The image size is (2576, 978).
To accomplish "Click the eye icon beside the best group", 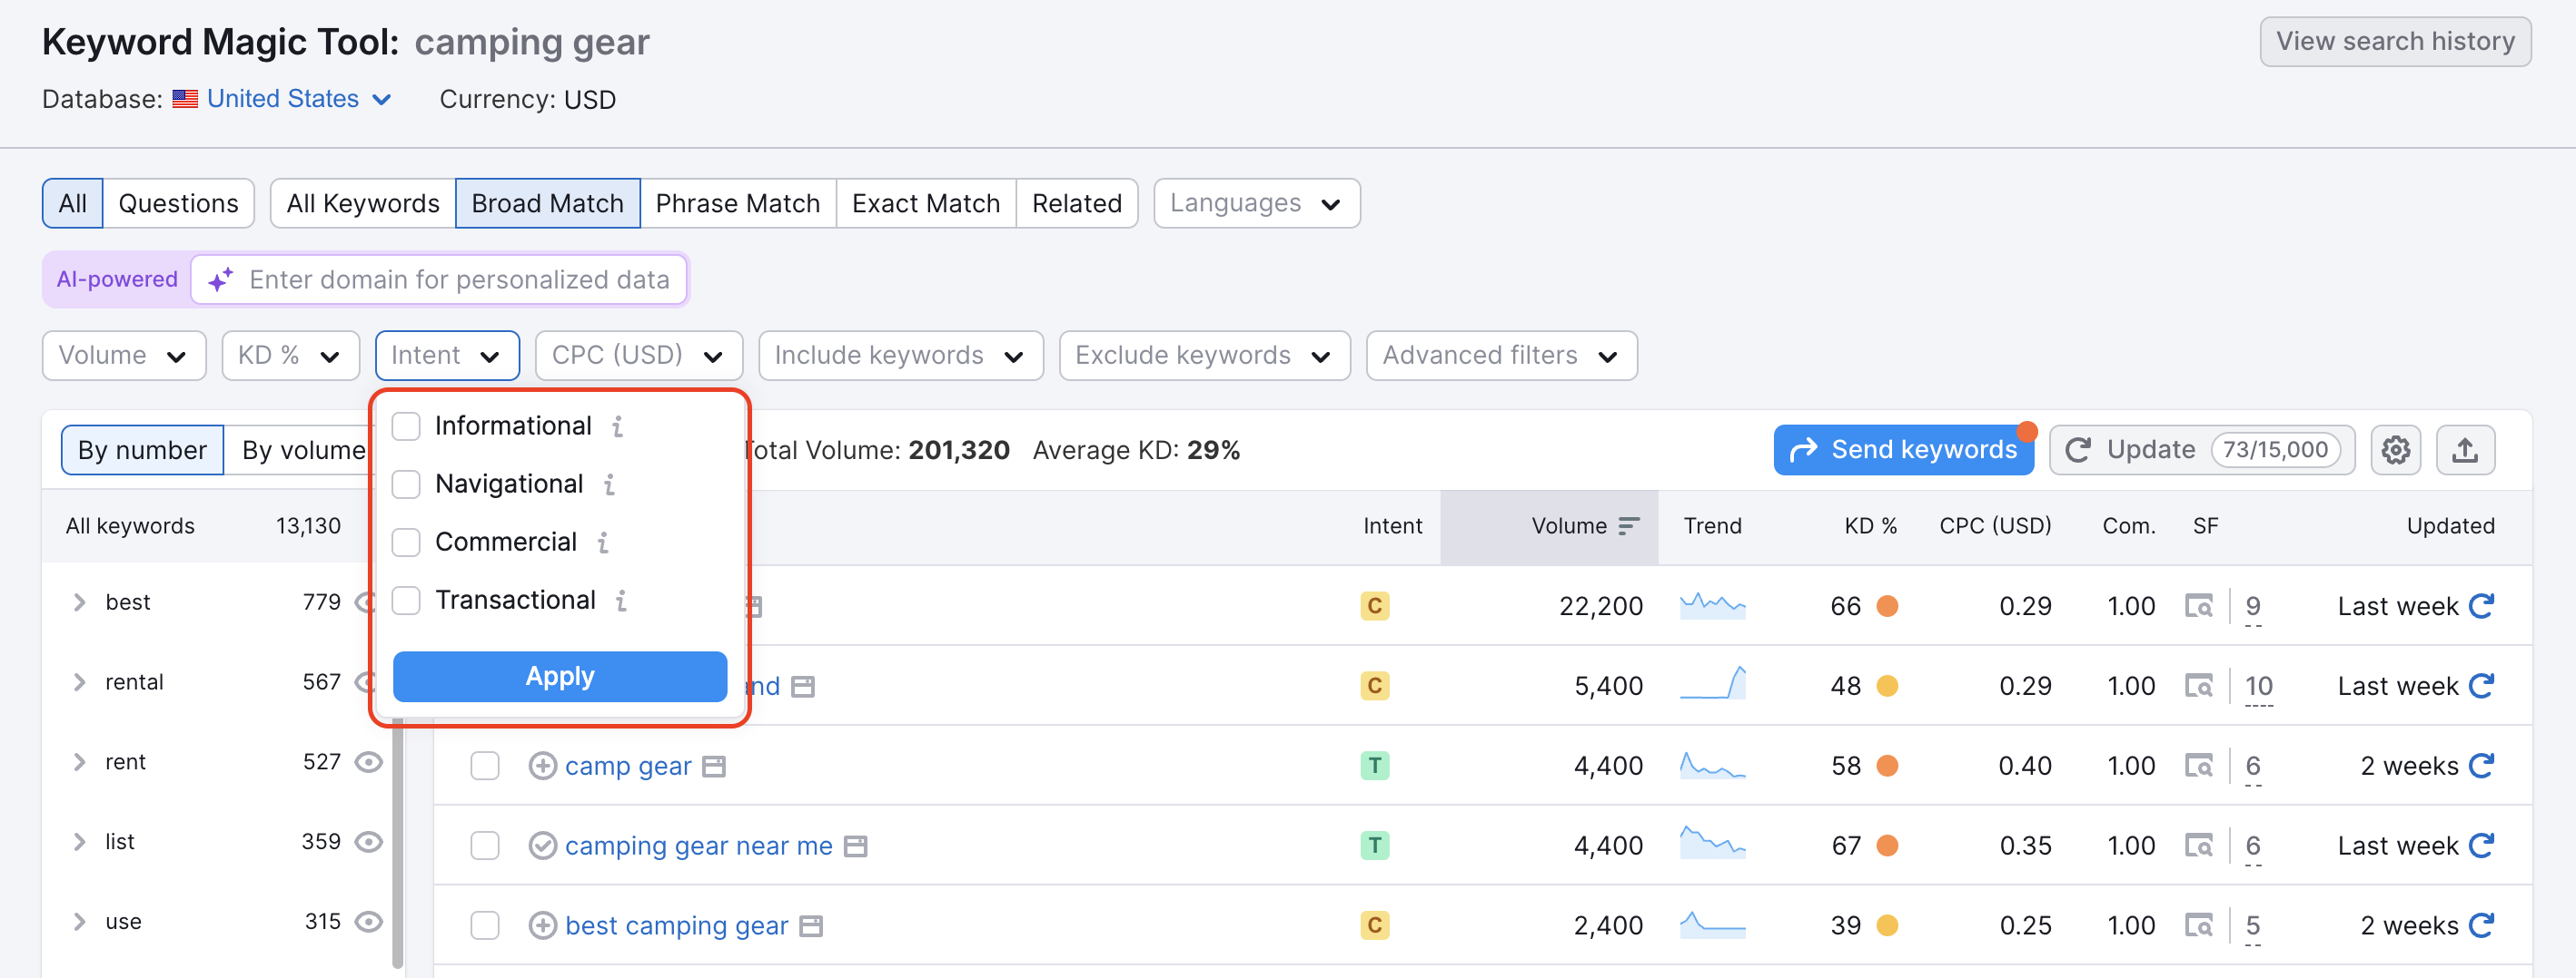I will coord(369,601).
